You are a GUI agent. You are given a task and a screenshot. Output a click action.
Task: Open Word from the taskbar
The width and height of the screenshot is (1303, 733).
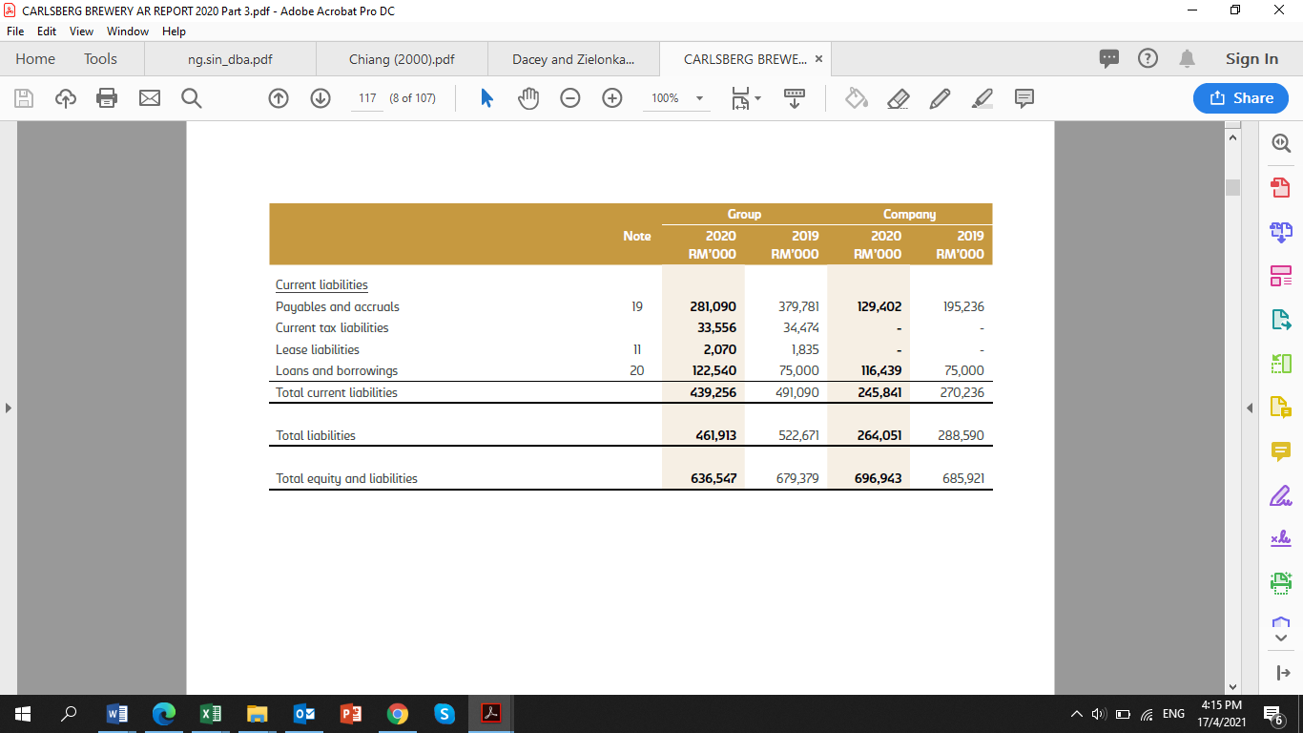point(117,714)
